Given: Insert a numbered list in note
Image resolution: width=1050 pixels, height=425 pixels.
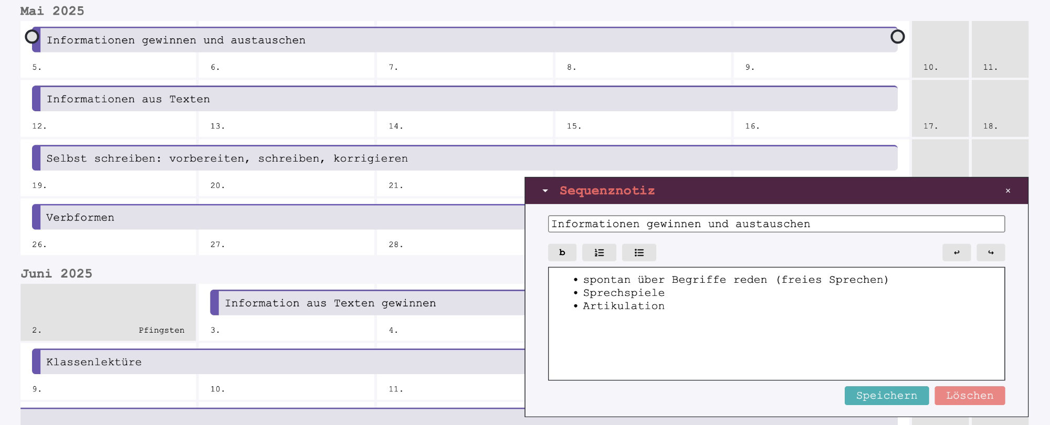Looking at the screenshot, I should [599, 252].
